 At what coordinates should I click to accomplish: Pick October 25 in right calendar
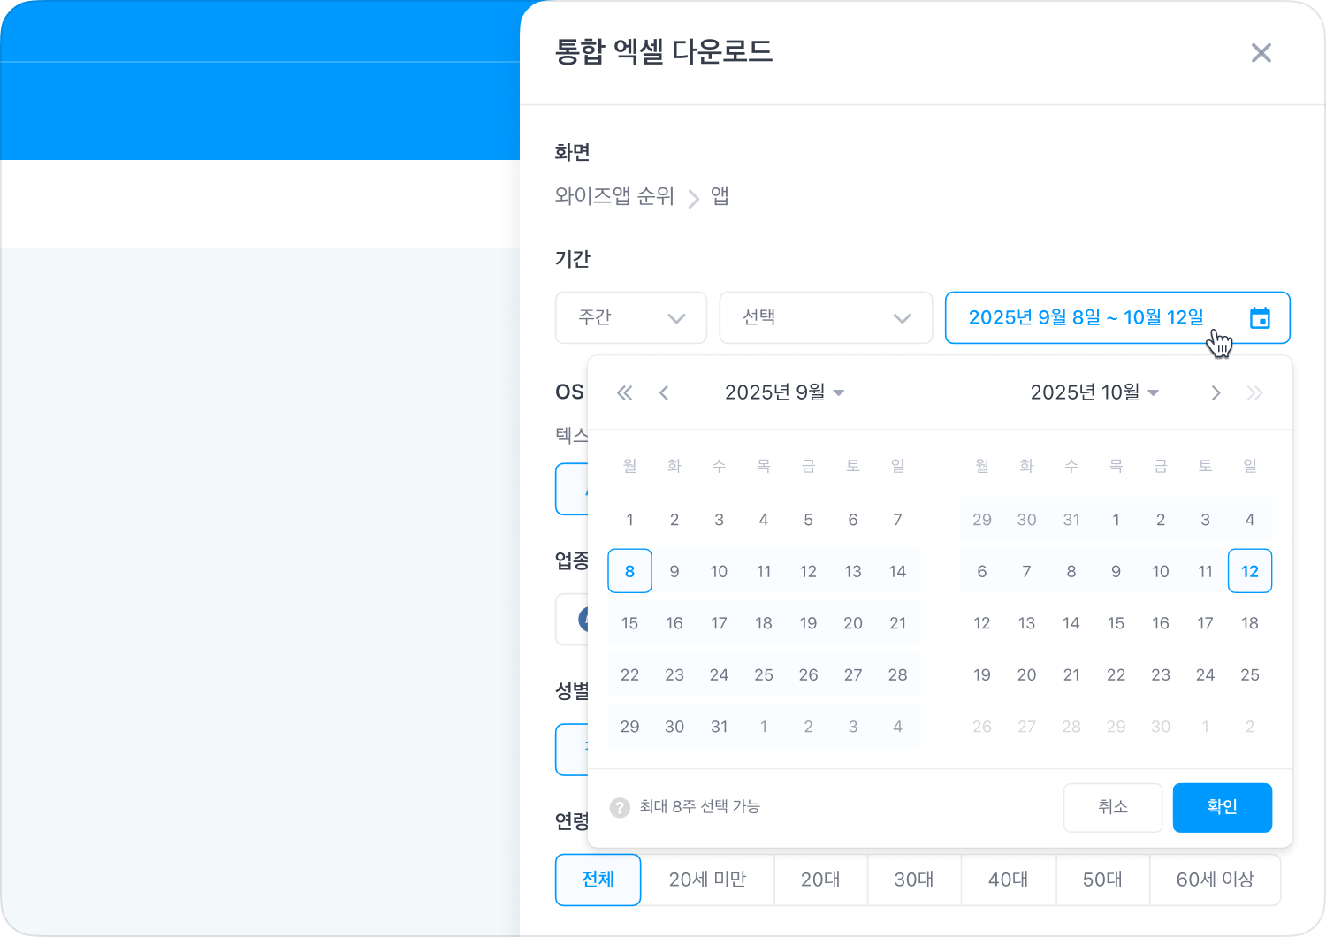tap(1250, 675)
